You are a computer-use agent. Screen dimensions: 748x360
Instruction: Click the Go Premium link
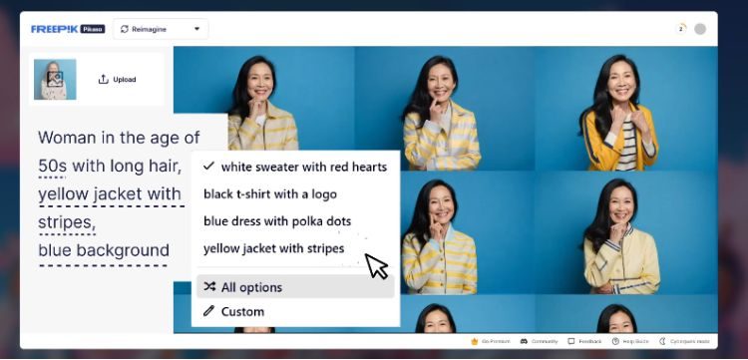(491, 341)
